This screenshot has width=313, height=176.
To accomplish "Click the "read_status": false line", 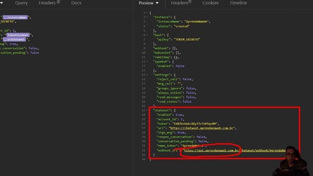I will tap(174, 102).
